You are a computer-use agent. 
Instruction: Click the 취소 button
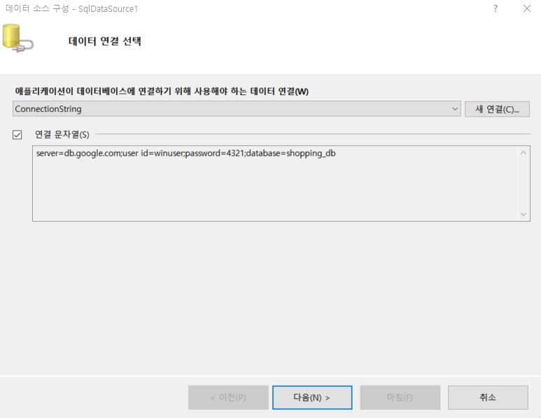click(x=488, y=397)
